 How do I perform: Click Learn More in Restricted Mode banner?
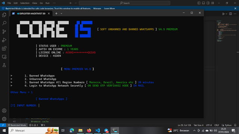point(109,9)
